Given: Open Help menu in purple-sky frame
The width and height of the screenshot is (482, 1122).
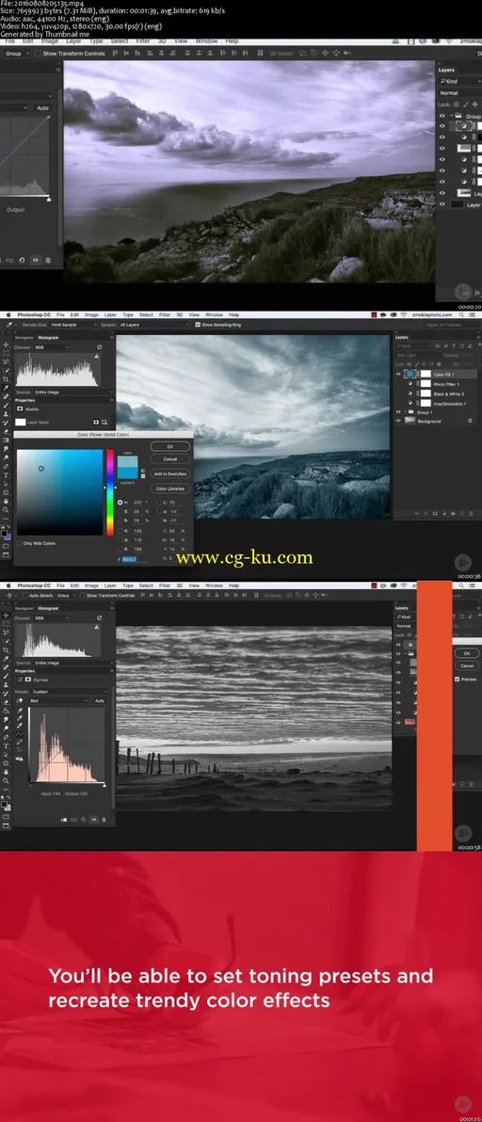Looking at the screenshot, I should [232, 40].
